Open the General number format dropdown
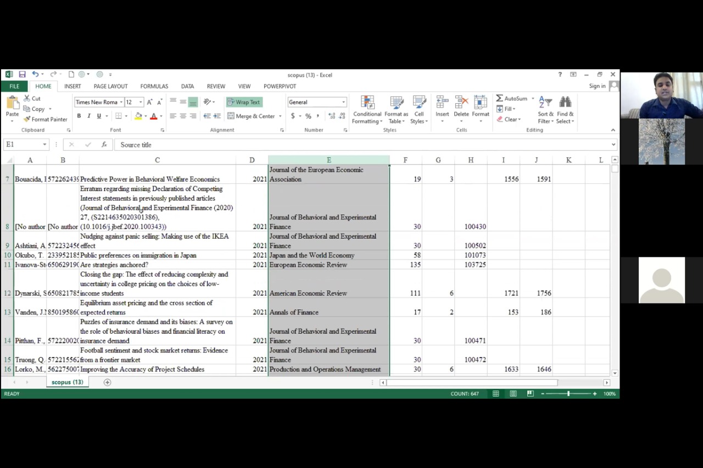 (344, 102)
